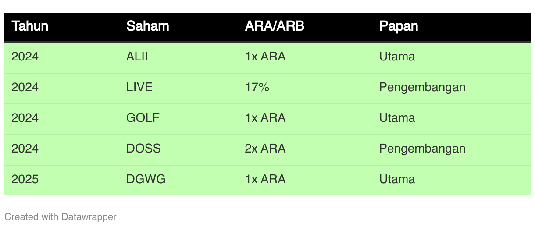Click the DOSS stock cell
This screenshot has width=535, height=227.
click(143, 149)
